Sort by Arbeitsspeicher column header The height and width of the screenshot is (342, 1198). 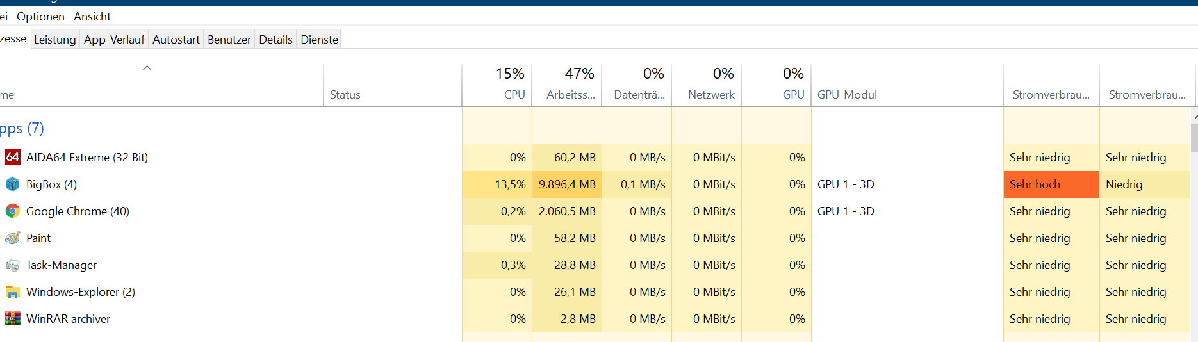570,95
